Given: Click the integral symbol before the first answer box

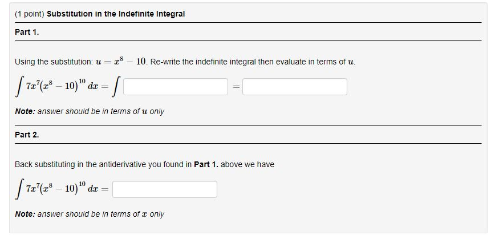Looking at the screenshot, I should click(x=116, y=87).
